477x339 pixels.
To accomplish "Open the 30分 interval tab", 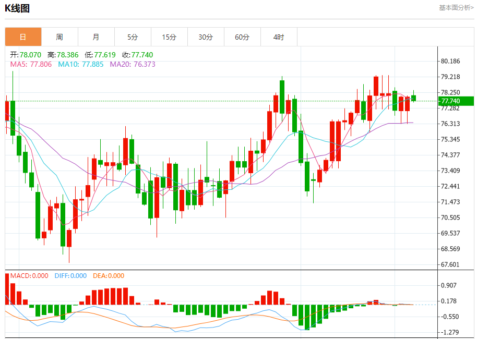I will (206, 37).
